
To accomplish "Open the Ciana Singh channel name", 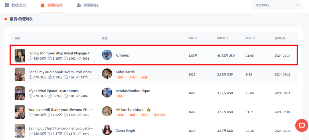I will [x=125, y=130].
